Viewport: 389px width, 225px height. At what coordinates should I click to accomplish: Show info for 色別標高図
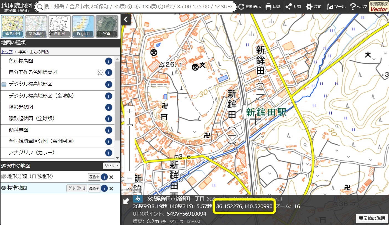pyautogui.click(x=109, y=61)
